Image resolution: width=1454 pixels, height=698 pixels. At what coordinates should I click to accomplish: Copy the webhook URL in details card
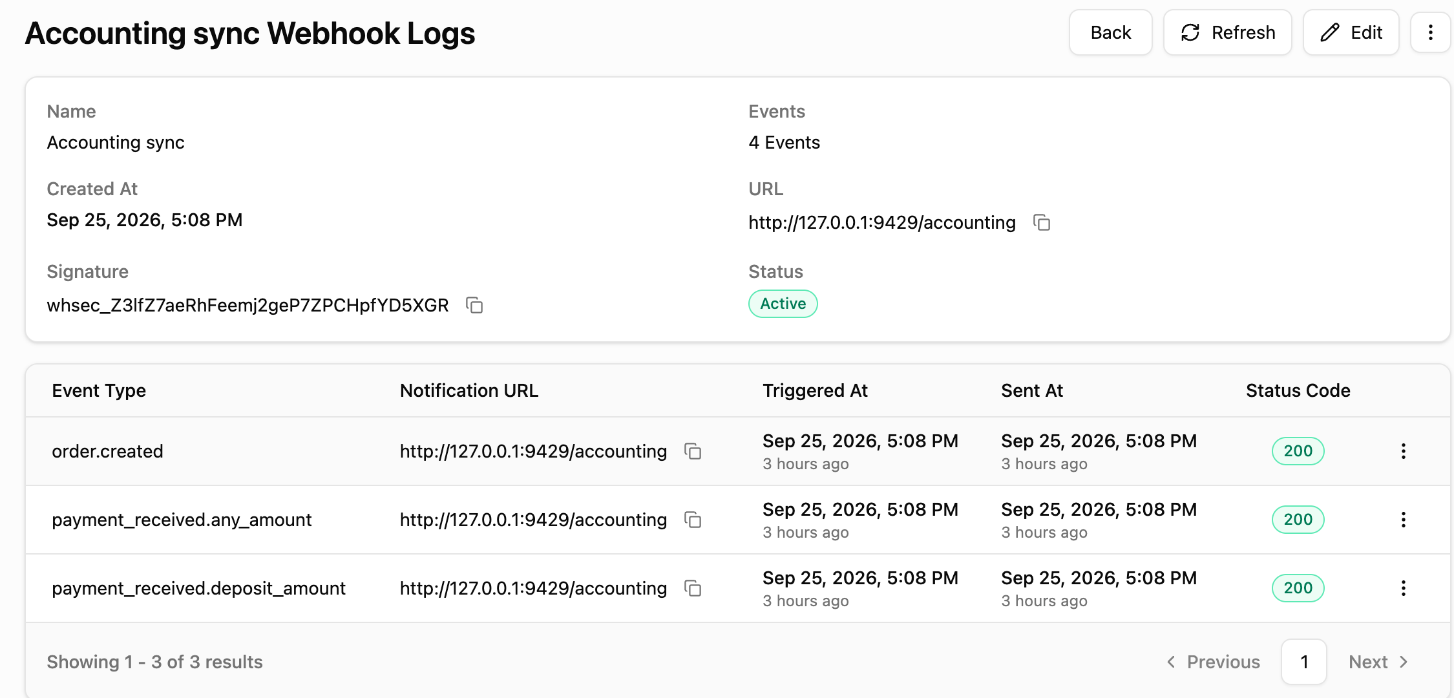coord(1042,222)
